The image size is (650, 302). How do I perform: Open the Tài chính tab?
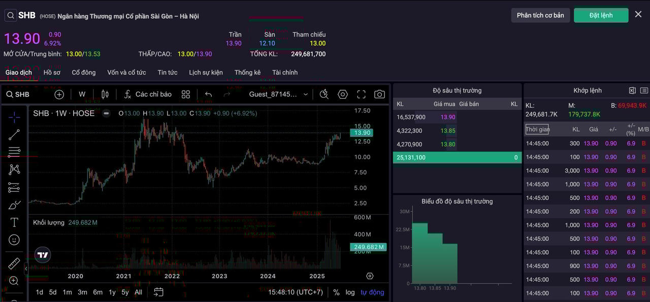(x=285, y=72)
